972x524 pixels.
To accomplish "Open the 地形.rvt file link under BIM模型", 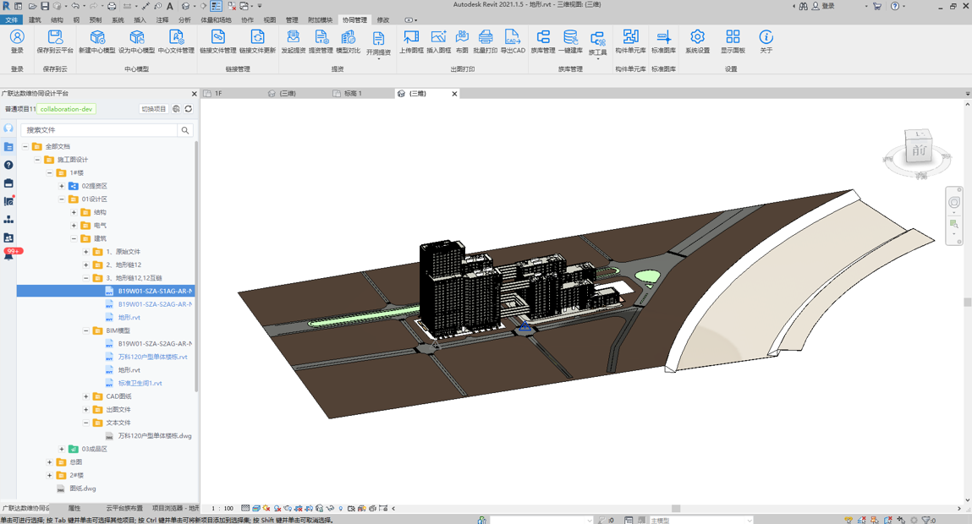I will click(129, 370).
